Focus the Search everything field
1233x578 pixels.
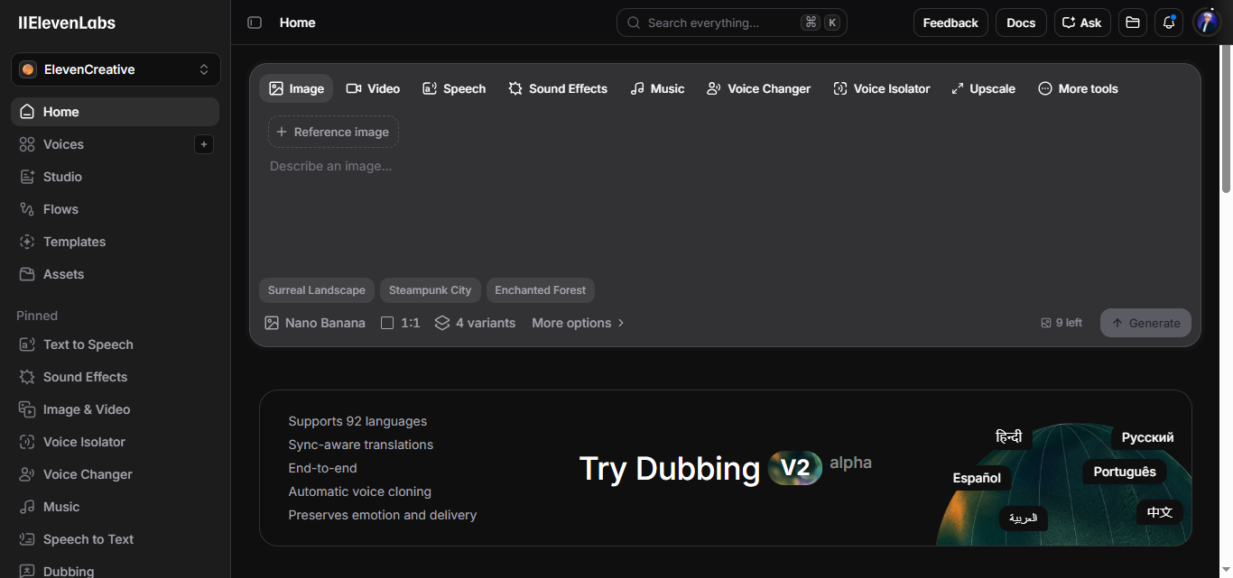(732, 23)
